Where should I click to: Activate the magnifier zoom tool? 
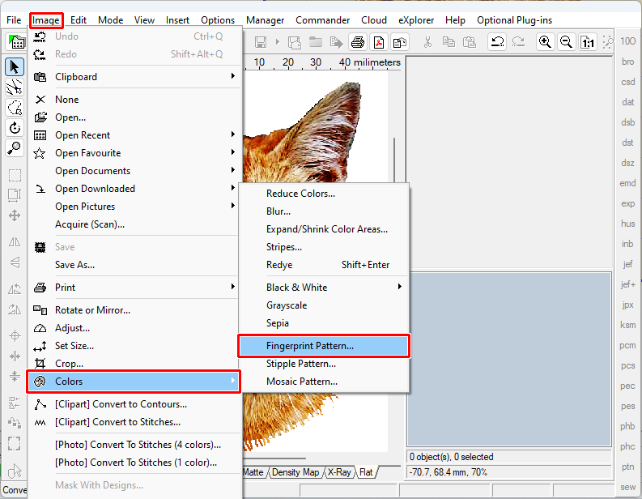click(x=15, y=148)
